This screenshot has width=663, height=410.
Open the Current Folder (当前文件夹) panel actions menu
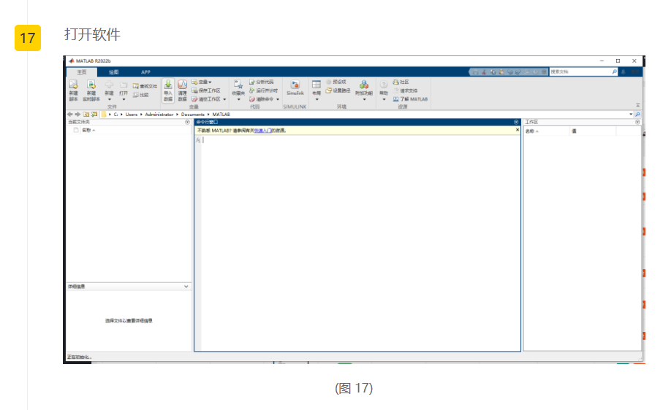187,122
